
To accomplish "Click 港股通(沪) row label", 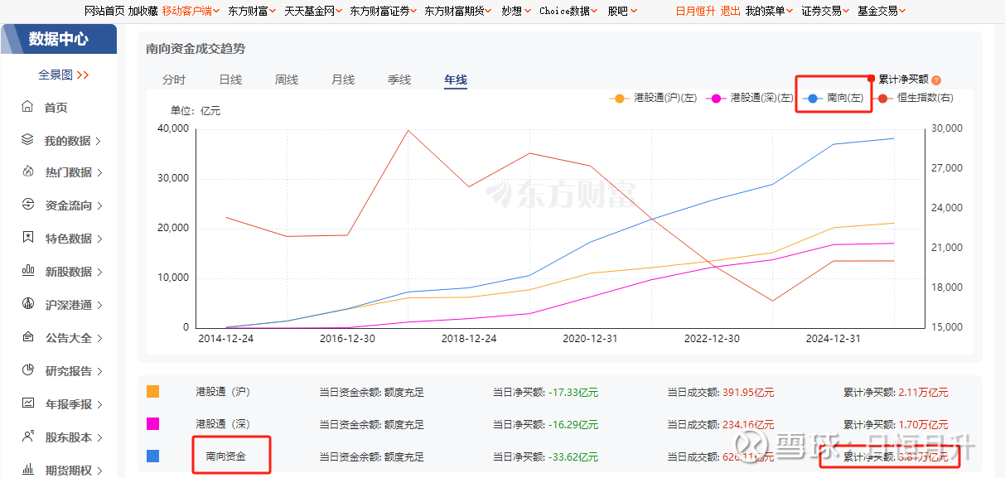I will (x=223, y=392).
